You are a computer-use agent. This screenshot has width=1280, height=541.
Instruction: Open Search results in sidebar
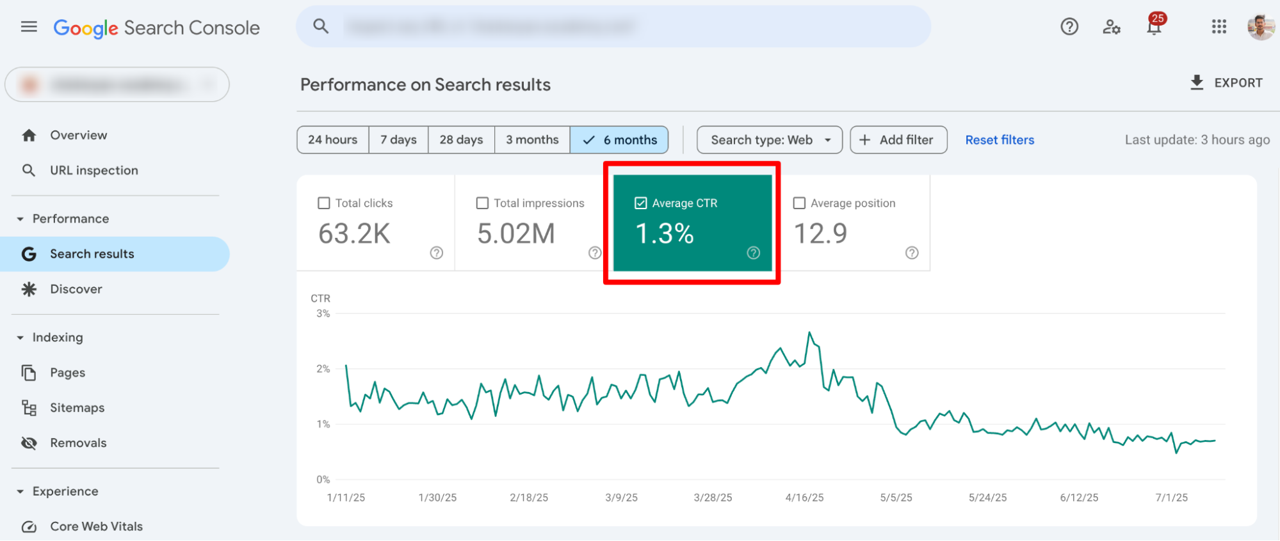pos(115,254)
